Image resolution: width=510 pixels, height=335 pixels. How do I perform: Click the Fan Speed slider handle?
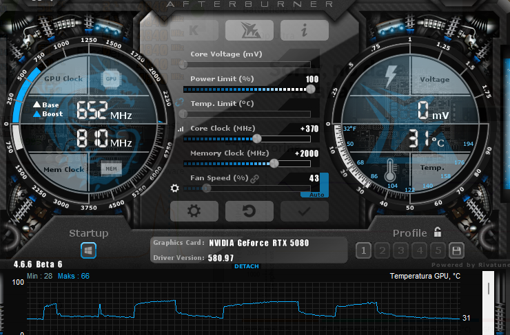pos(207,188)
